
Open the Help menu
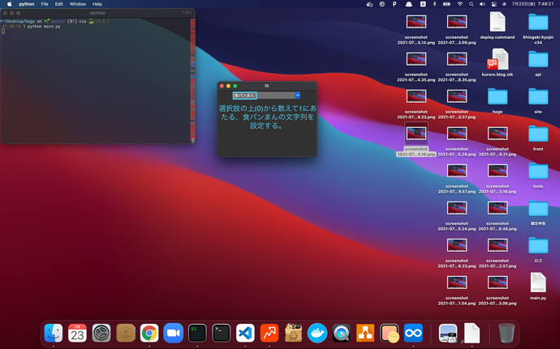[97, 4]
